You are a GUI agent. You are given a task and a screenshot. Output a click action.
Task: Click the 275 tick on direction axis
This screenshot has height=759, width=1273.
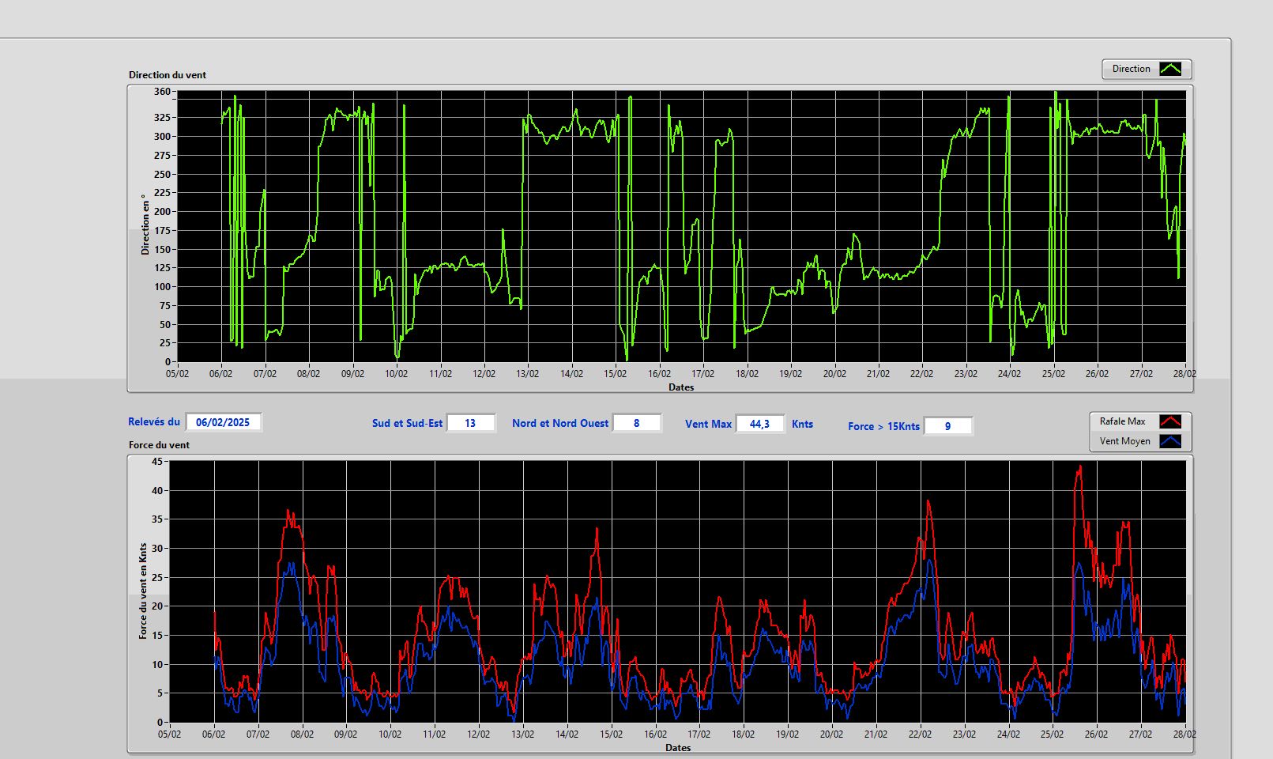click(162, 156)
